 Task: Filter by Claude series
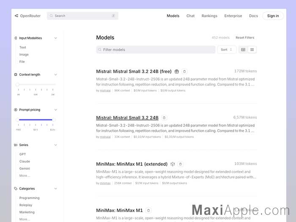(25, 162)
